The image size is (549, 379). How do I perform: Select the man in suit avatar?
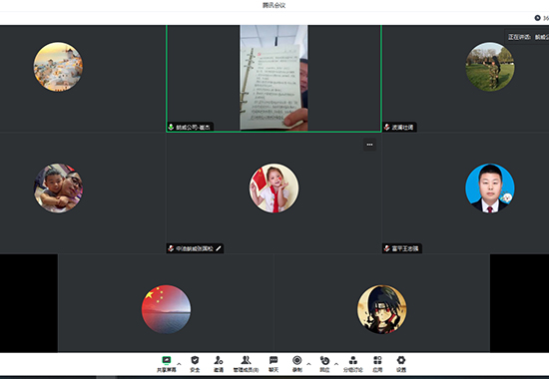tap(490, 188)
